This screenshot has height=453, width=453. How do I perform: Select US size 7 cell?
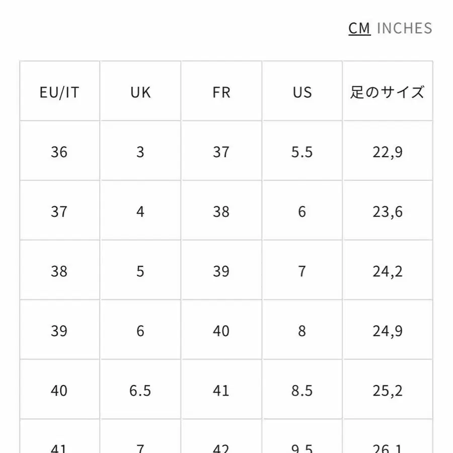[x=302, y=271]
